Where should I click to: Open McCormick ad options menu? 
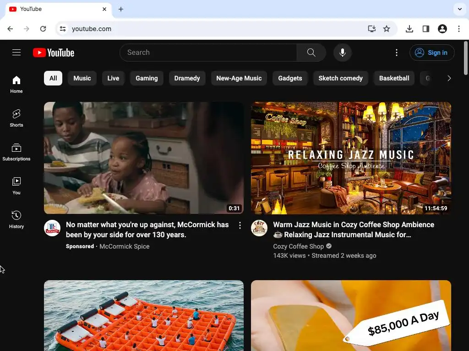(240, 225)
